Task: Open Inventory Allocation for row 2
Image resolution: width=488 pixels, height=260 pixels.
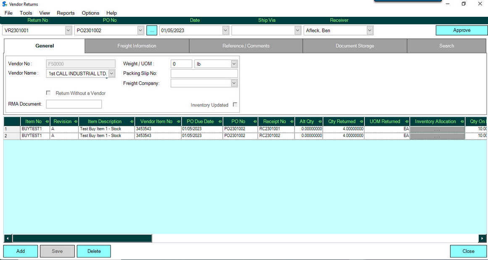Action: [x=437, y=136]
